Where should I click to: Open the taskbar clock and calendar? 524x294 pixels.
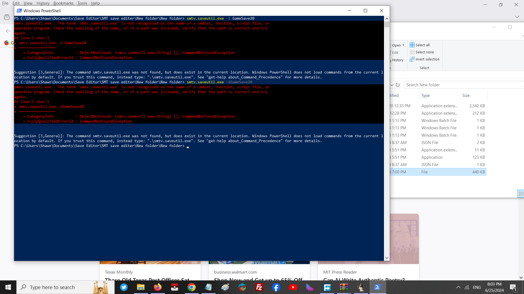pos(495,287)
